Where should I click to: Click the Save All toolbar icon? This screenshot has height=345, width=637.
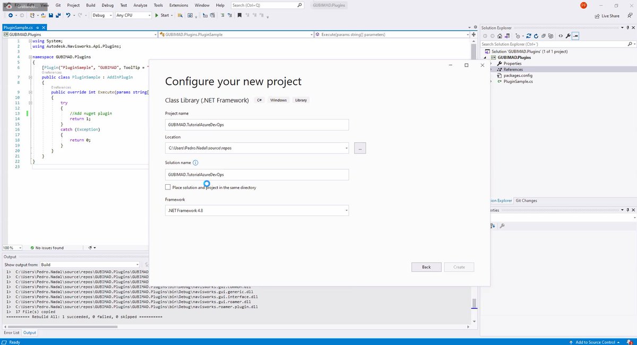[58, 15]
